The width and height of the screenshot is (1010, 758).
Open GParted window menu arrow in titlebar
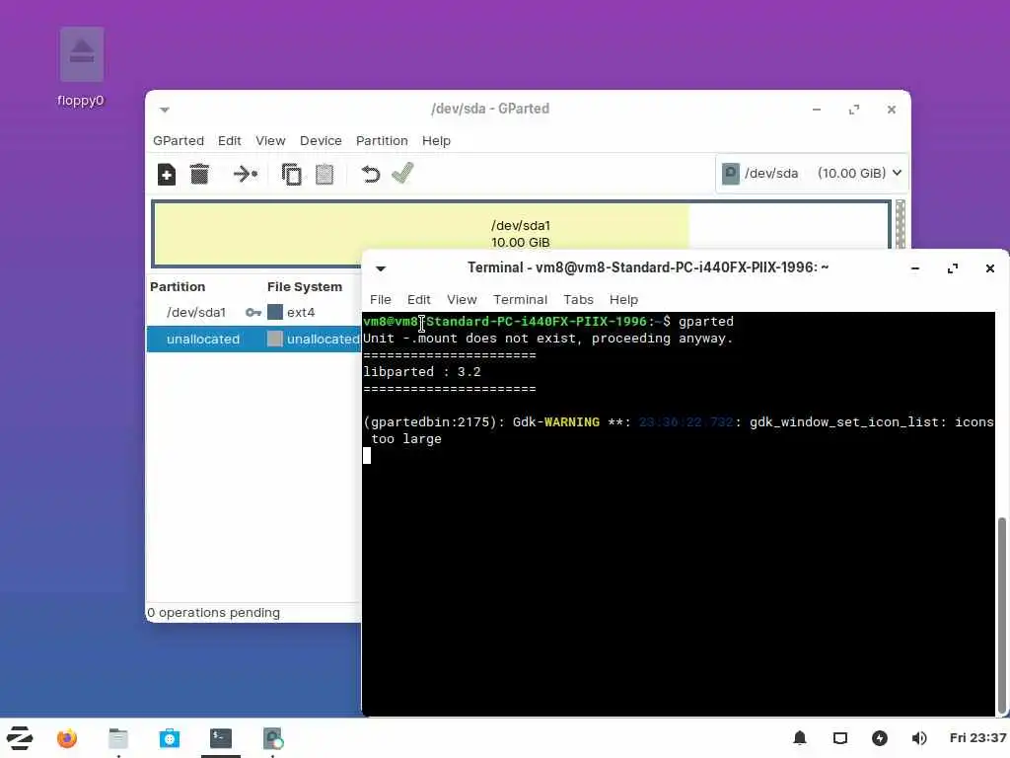pyautogui.click(x=165, y=111)
